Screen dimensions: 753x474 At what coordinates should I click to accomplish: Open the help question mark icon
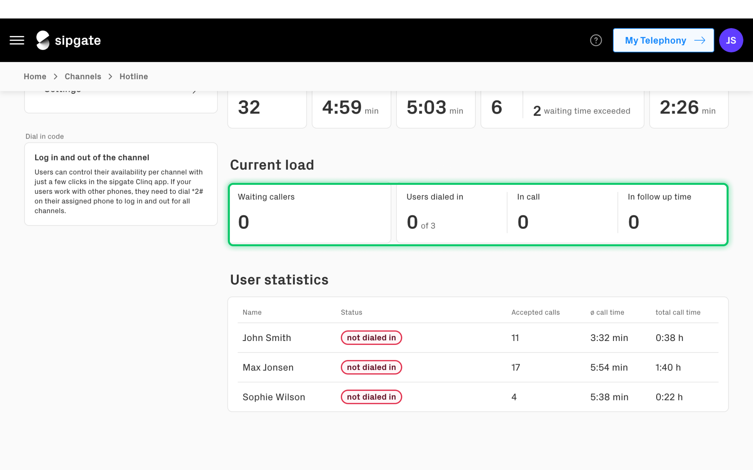[x=596, y=40]
